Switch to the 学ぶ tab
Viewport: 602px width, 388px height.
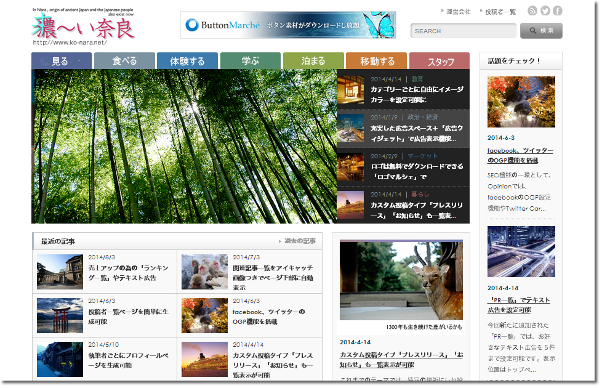coord(250,61)
